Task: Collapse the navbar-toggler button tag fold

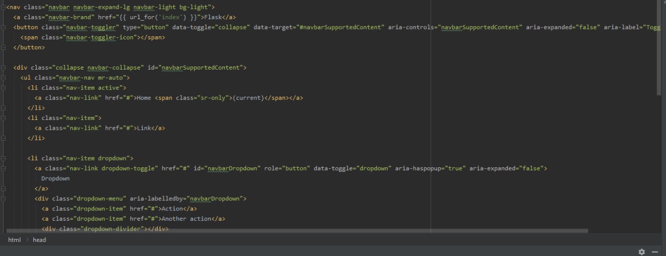Action: [x=3, y=27]
